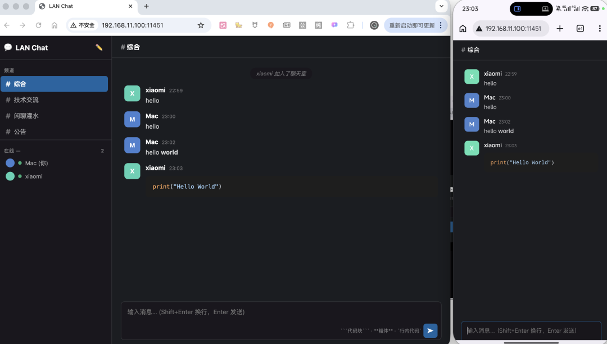The height and width of the screenshot is (344, 607).
Task: Open the phone browser three-dot menu
Action: tap(599, 29)
